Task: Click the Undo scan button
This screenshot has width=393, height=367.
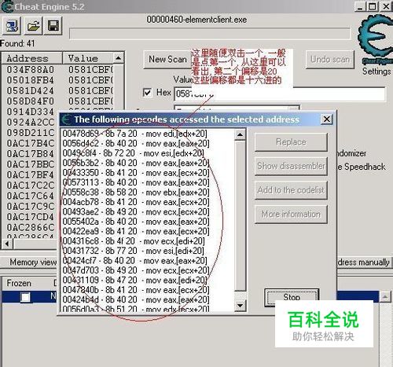Action: point(330,60)
